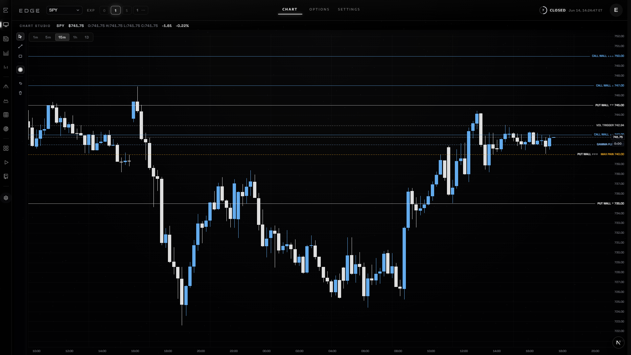
Task: Select the cursor pointer drawing tool
Action: click(20, 36)
